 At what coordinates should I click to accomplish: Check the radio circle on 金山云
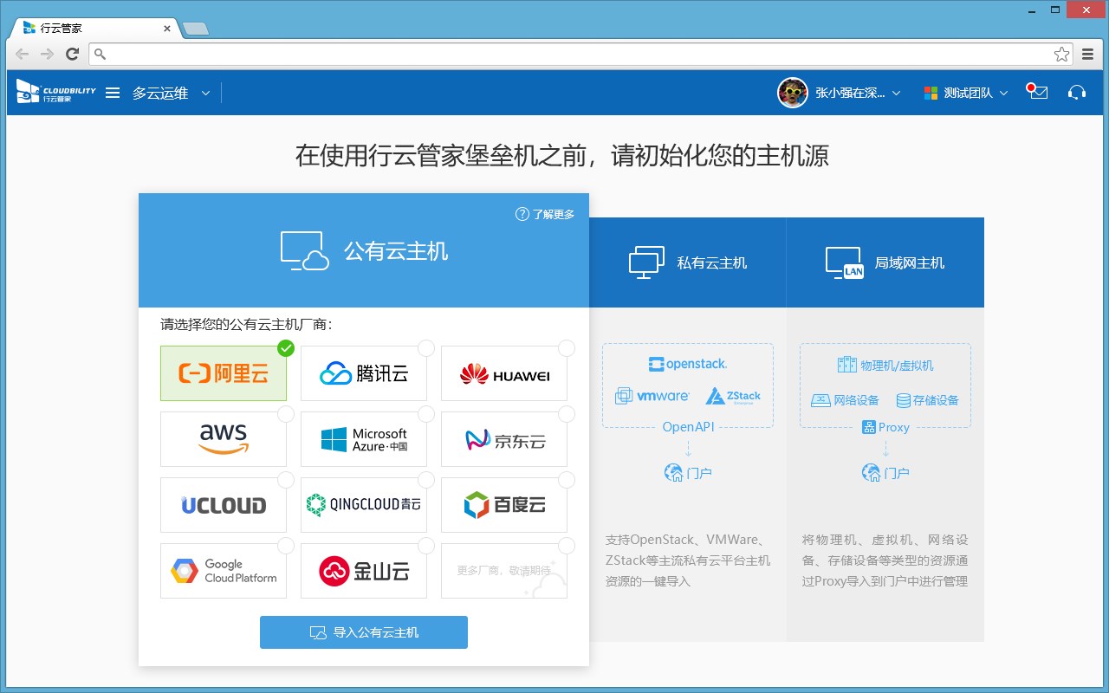click(426, 546)
